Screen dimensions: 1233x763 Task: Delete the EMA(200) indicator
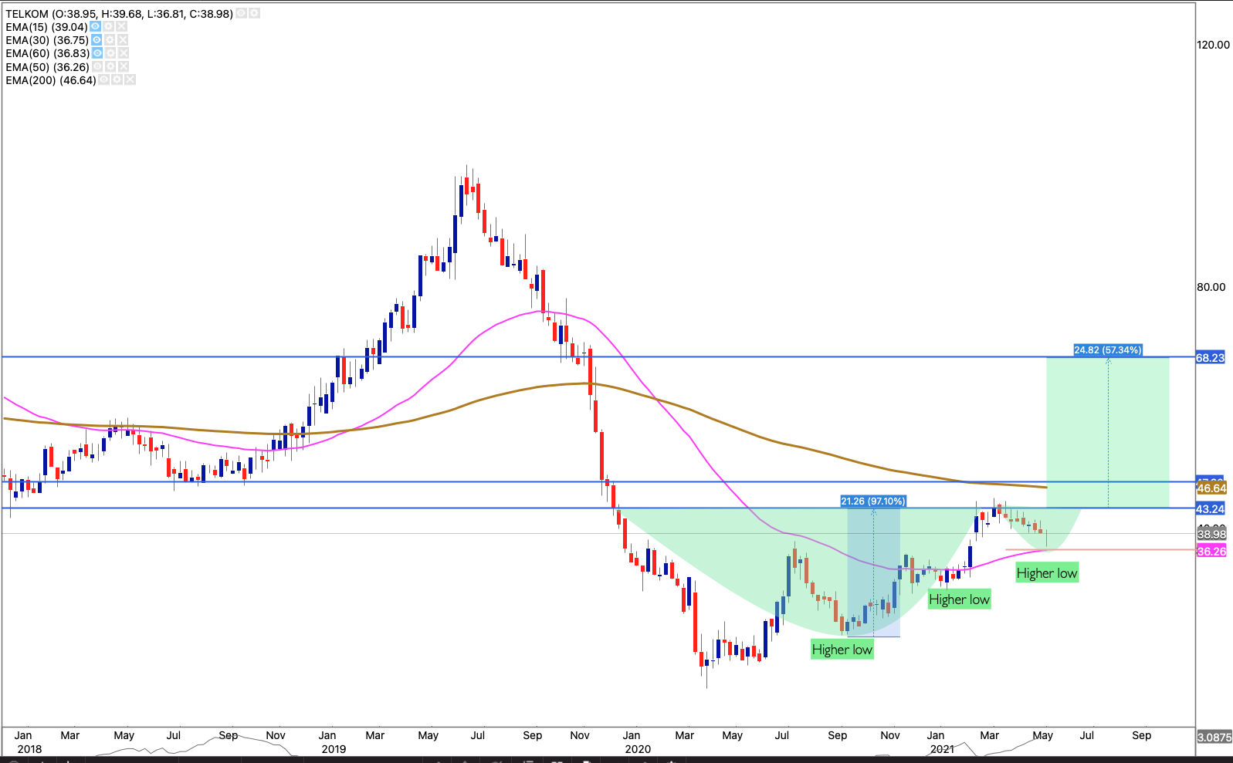coord(130,80)
